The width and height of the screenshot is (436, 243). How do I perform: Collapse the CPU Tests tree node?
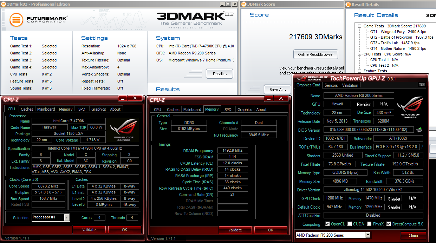tap(360, 54)
